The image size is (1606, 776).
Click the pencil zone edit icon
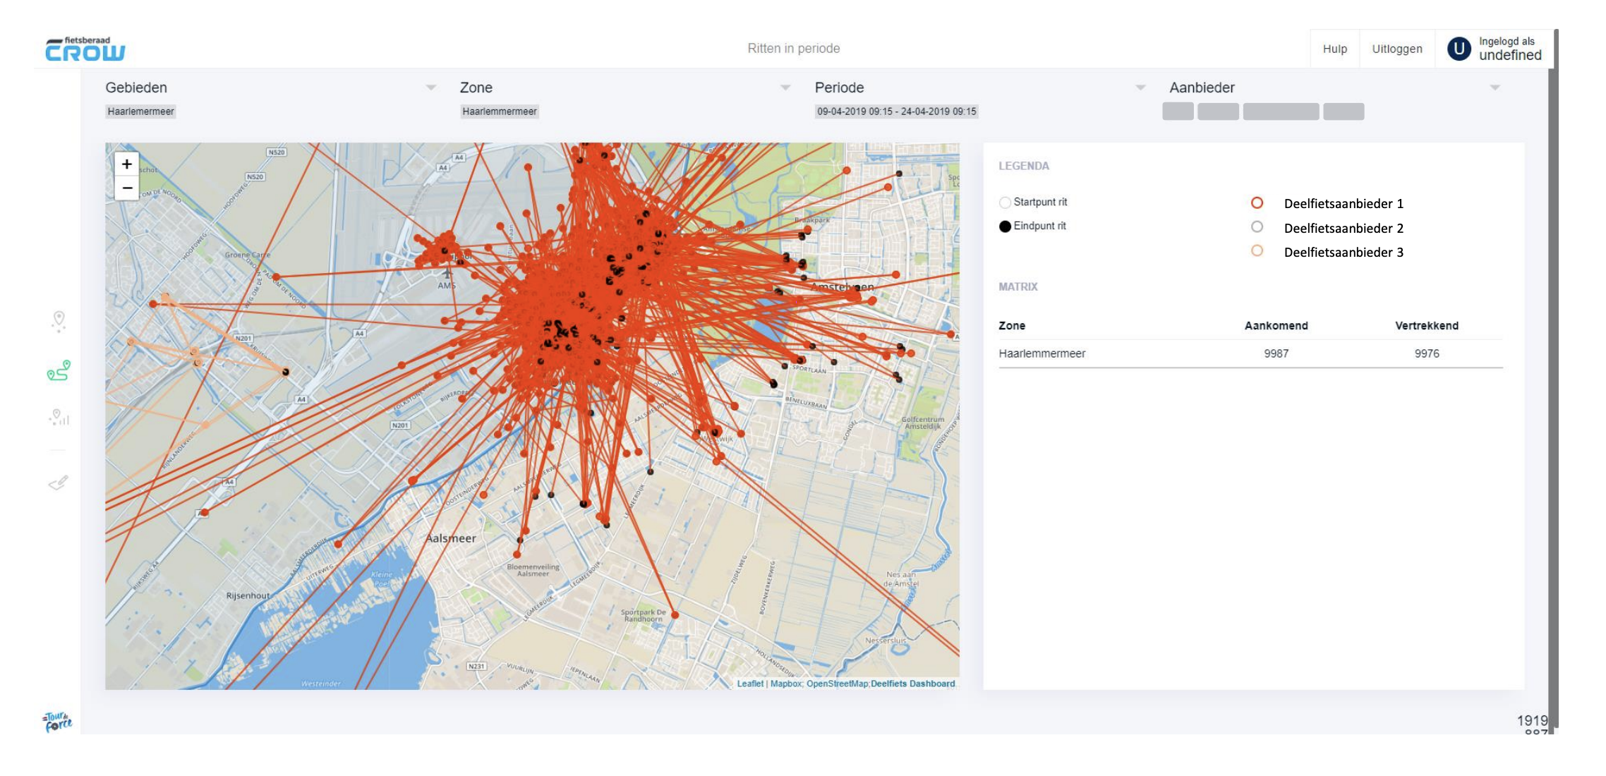point(59,483)
